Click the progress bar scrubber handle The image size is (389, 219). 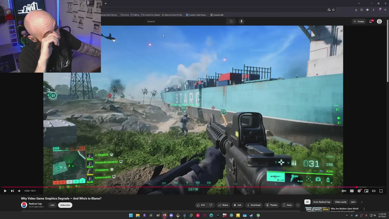[356, 187]
